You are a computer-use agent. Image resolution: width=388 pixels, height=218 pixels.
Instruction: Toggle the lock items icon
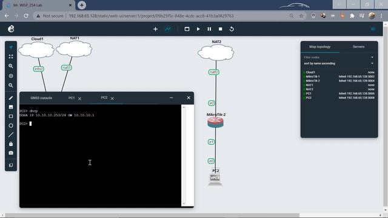coord(11,144)
